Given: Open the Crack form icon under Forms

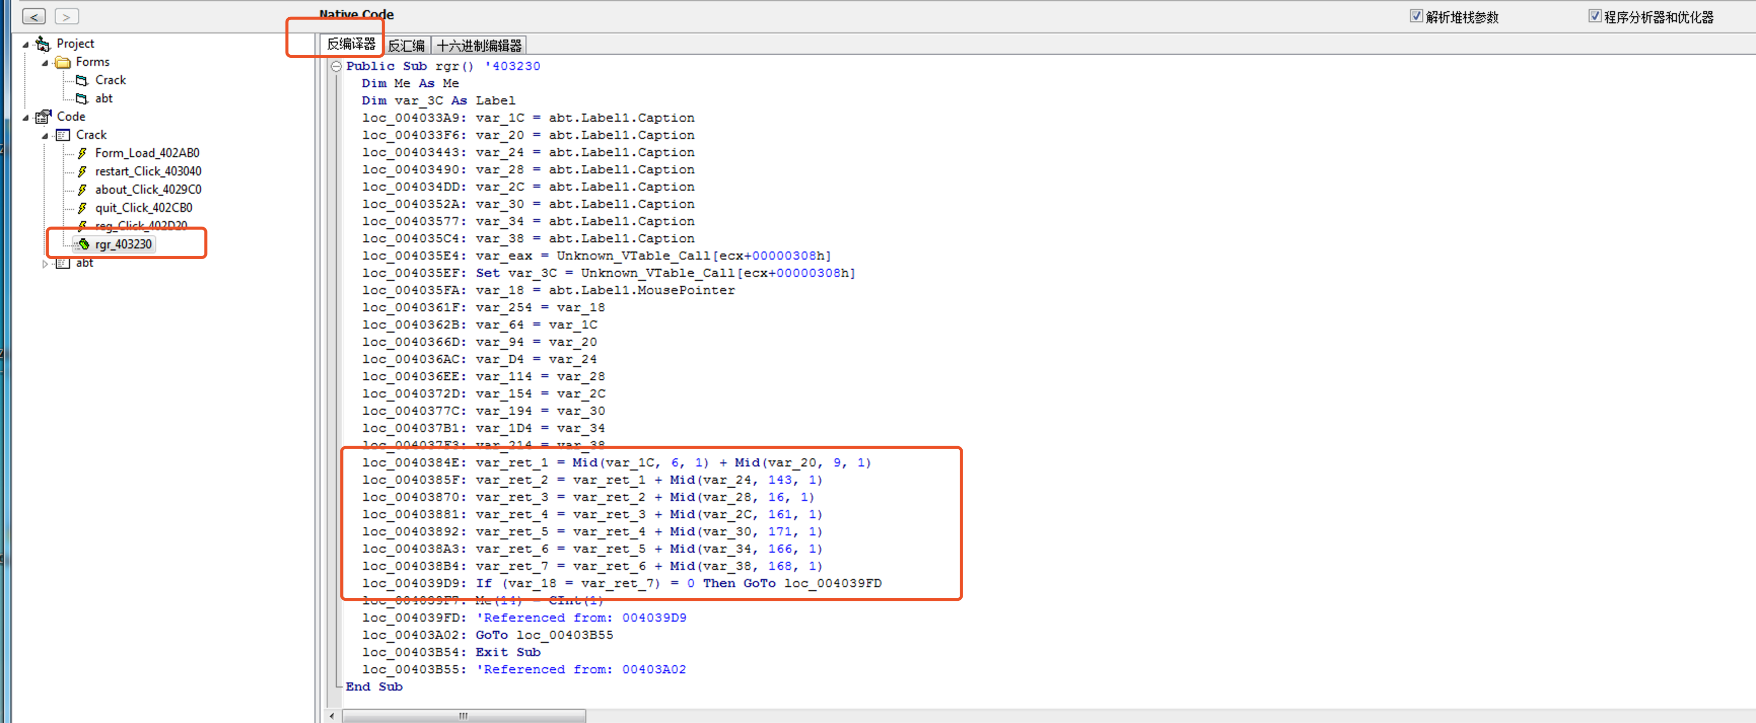Looking at the screenshot, I should click(82, 81).
